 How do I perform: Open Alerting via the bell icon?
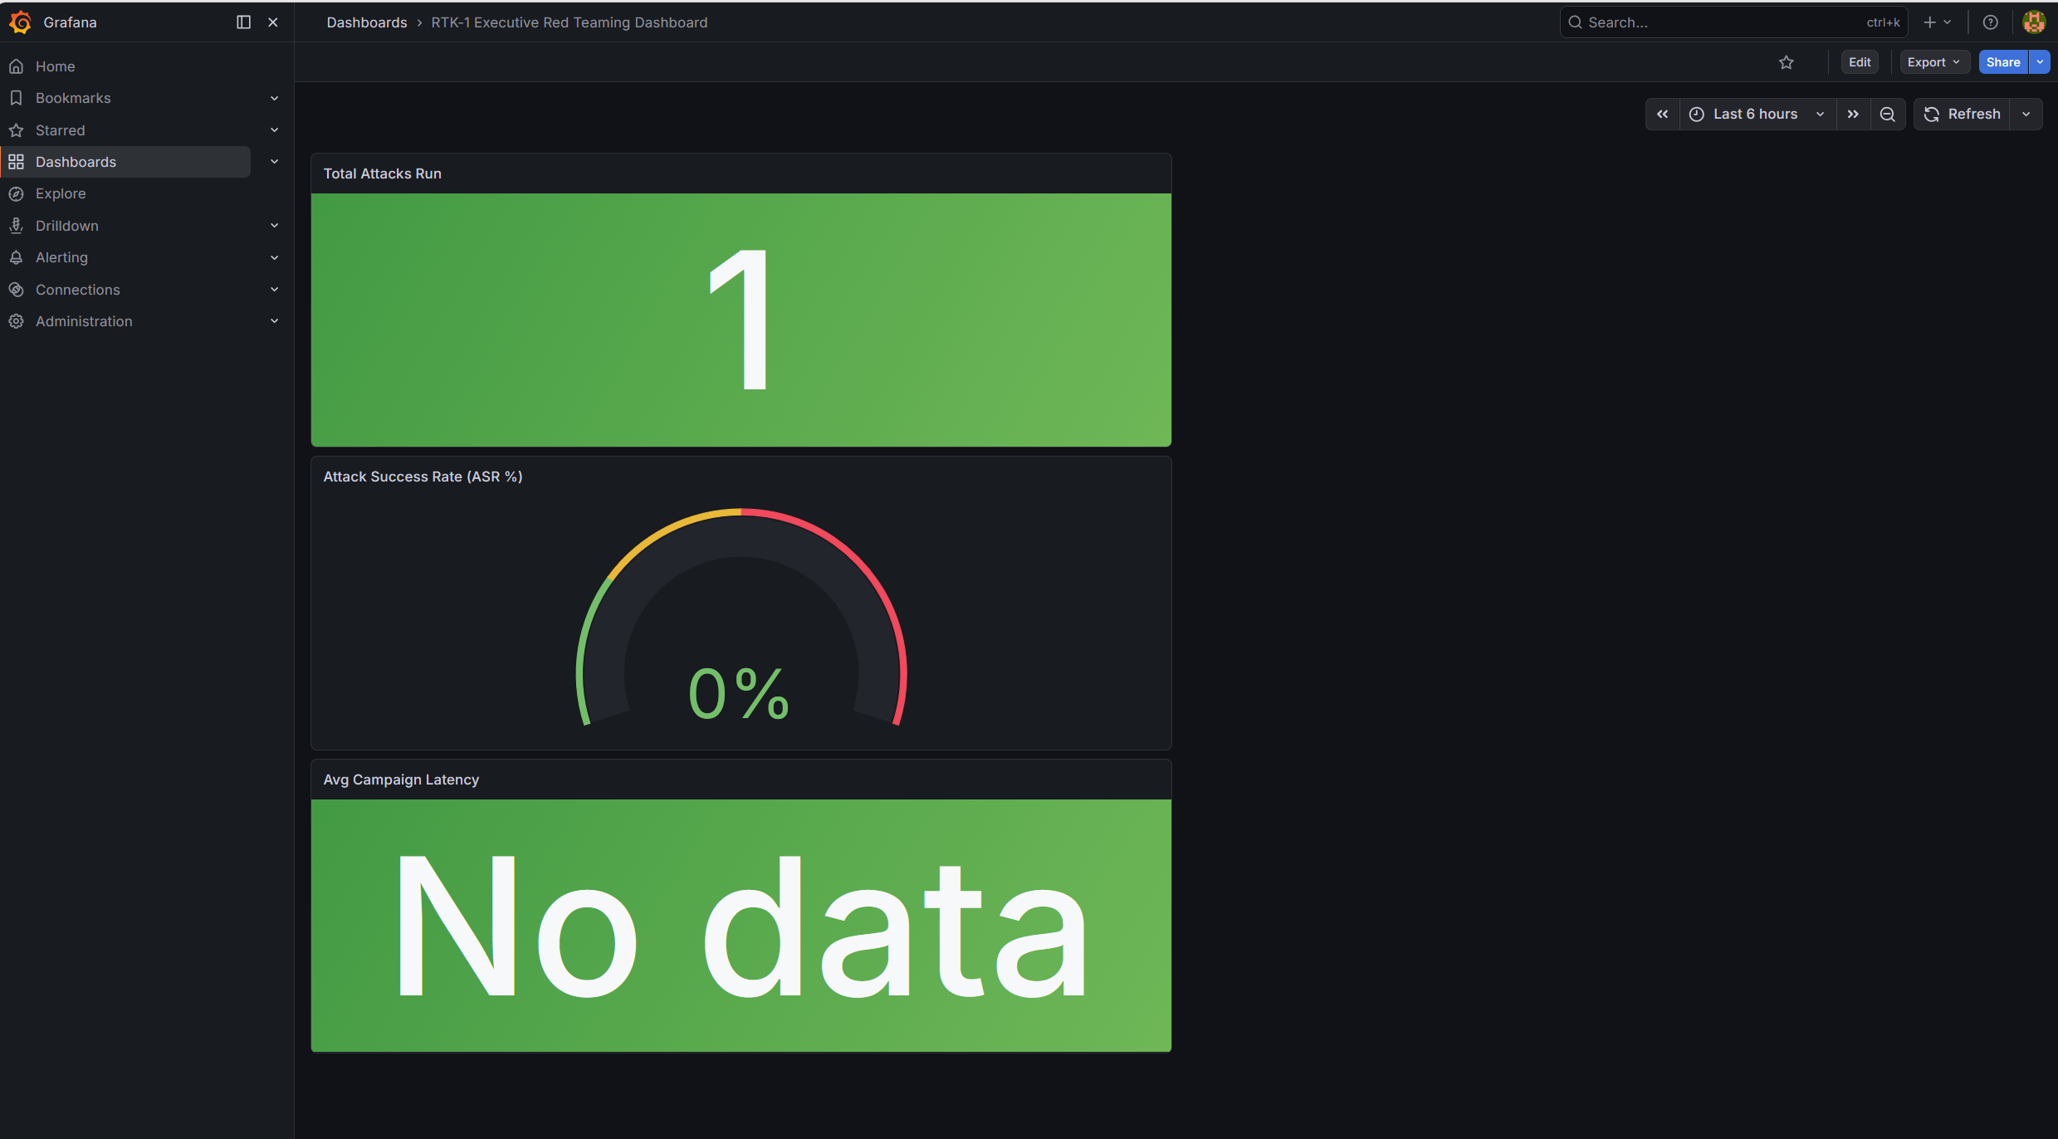click(x=17, y=257)
